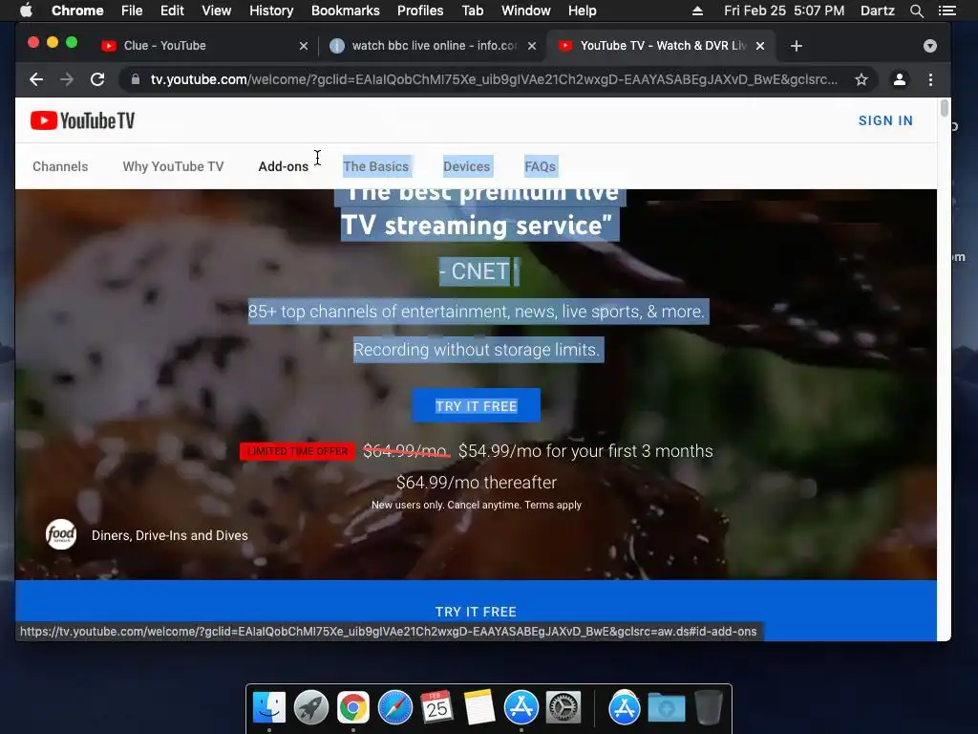978x734 pixels.
Task: Close the Clue - YouTube tab
Action: (304, 46)
